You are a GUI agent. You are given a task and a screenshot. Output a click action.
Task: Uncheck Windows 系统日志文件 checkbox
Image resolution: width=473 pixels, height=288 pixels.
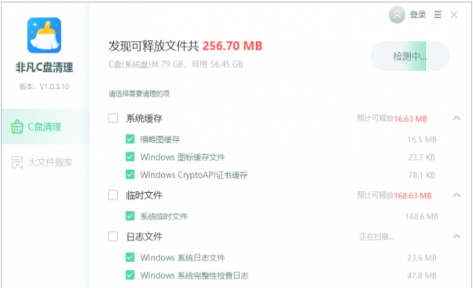130,257
